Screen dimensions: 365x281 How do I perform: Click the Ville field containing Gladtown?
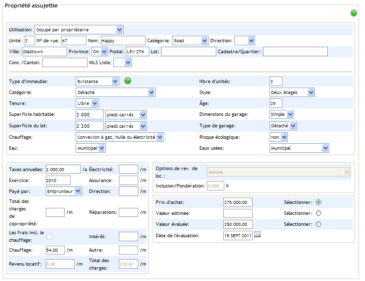pyautogui.click(x=44, y=52)
